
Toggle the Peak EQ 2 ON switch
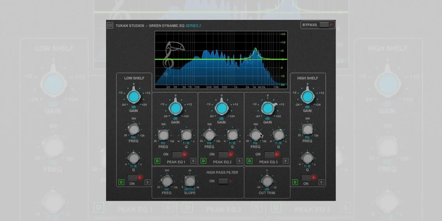point(223,154)
